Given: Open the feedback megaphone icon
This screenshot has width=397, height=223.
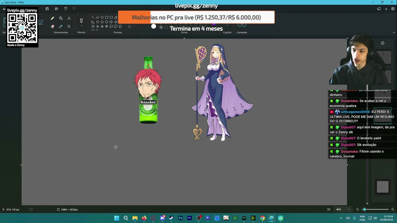Looking at the screenshot, I should click(x=379, y=9).
